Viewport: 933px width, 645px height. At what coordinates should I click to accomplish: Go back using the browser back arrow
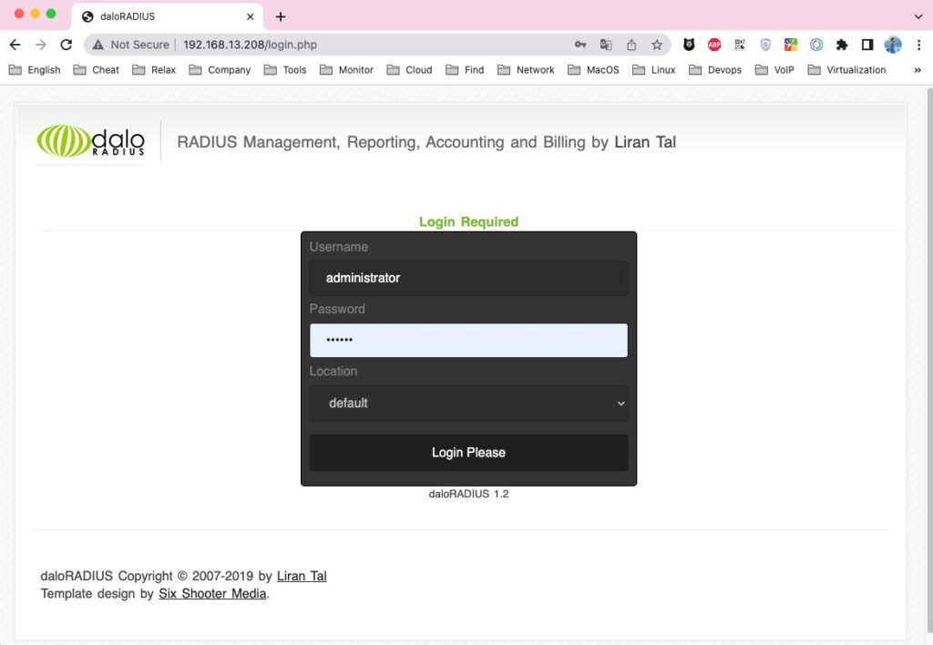(15, 45)
